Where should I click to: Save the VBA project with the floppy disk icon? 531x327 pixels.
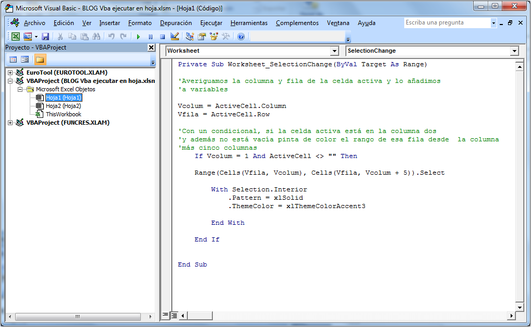click(45, 37)
